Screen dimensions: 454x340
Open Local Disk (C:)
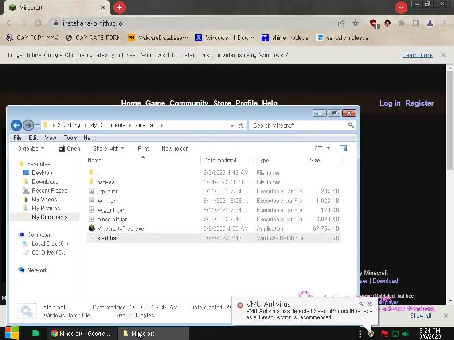50,244
